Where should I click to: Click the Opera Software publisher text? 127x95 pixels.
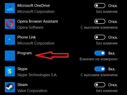click(30, 27)
